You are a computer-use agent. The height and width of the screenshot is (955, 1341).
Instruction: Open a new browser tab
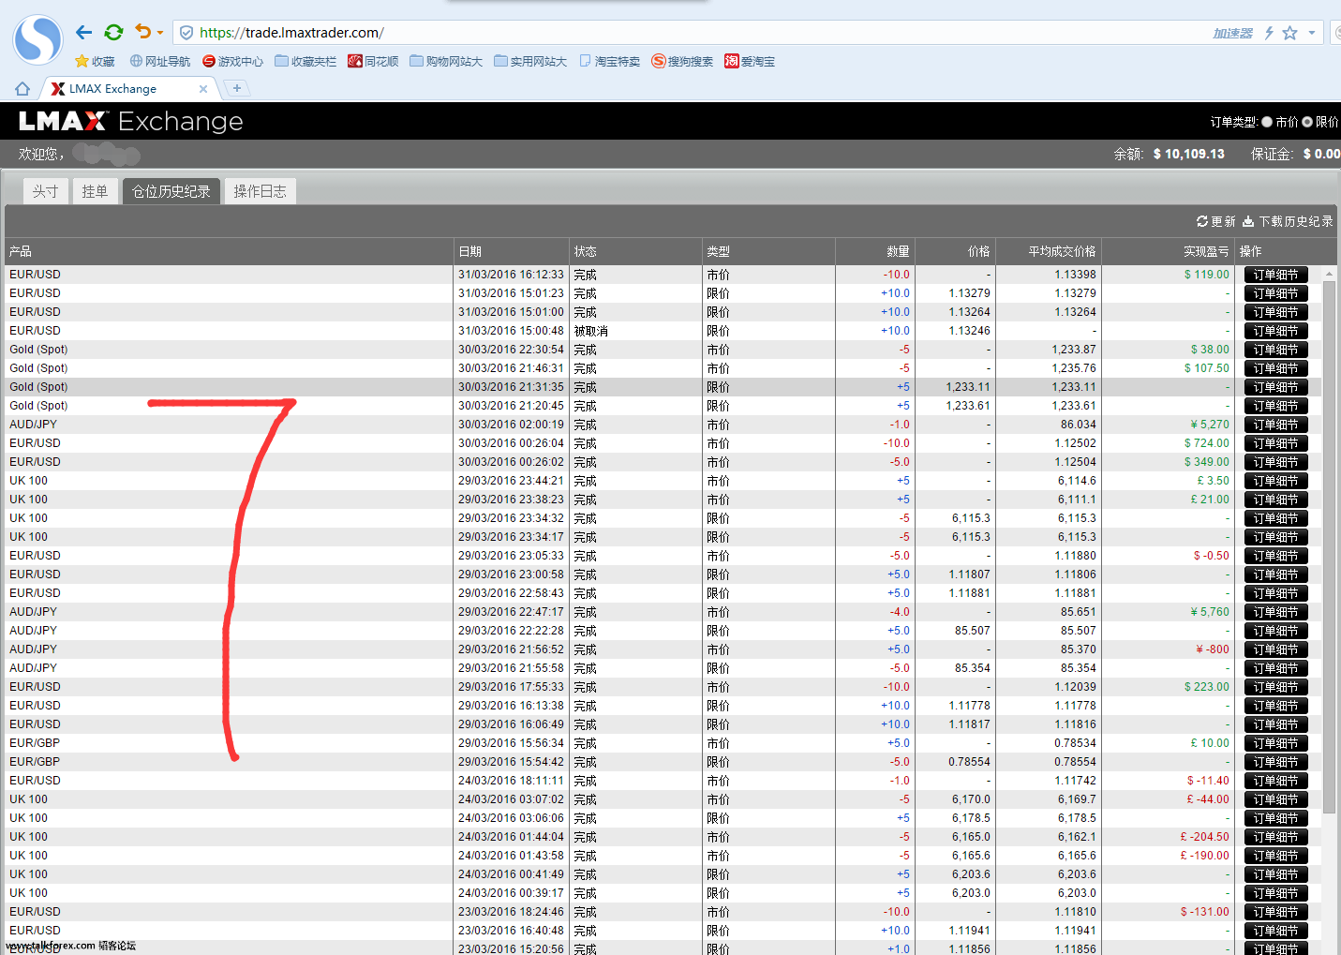(x=237, y=88)
